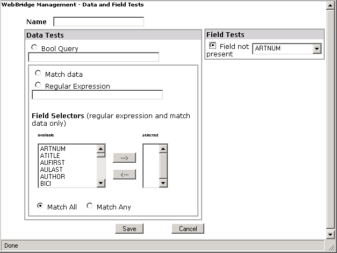Click the available list scroll down arrow
This screenshot has height=253, width=337.
click(x=101, y=183)
